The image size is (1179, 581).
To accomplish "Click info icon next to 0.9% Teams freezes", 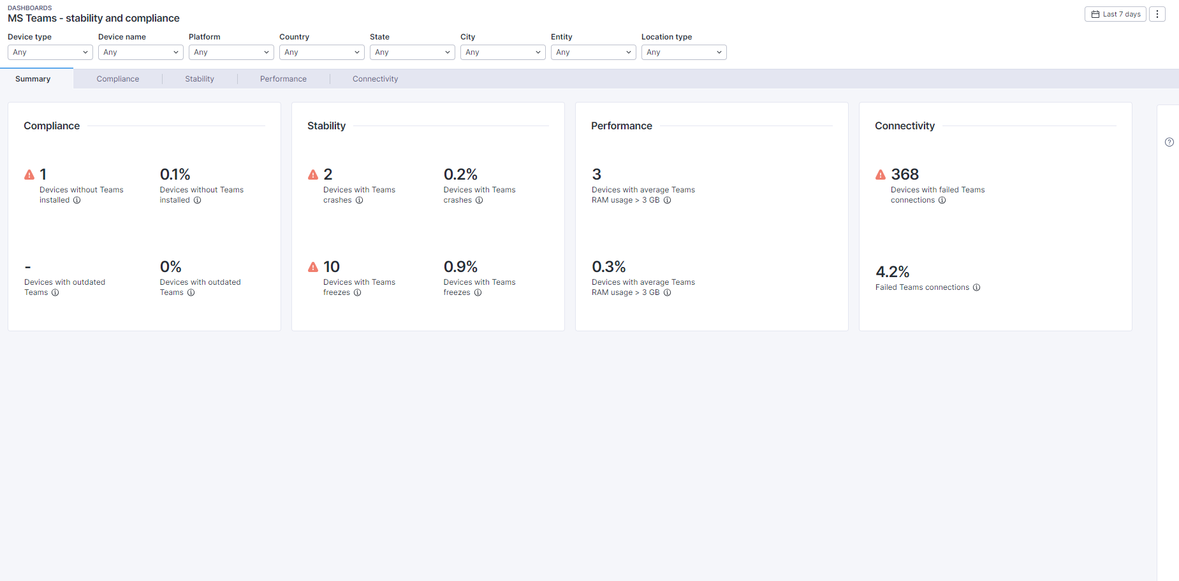I will tap(478, 292).
